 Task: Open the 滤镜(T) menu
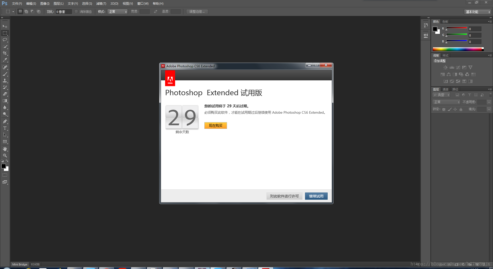pyautogui.click(x=101, y=4)
